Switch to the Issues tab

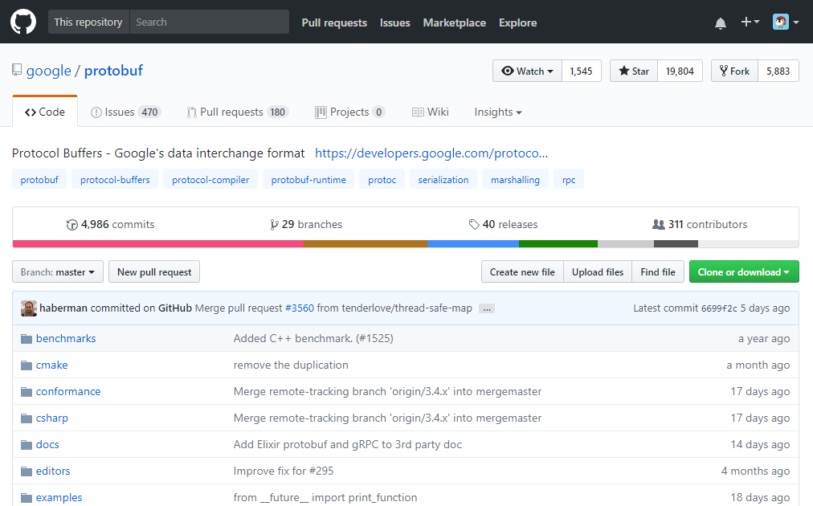[126, 112]
